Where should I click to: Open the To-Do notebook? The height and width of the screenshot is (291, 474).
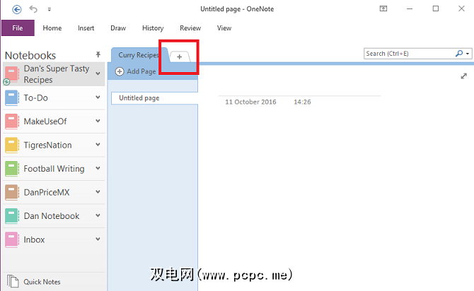54,97
